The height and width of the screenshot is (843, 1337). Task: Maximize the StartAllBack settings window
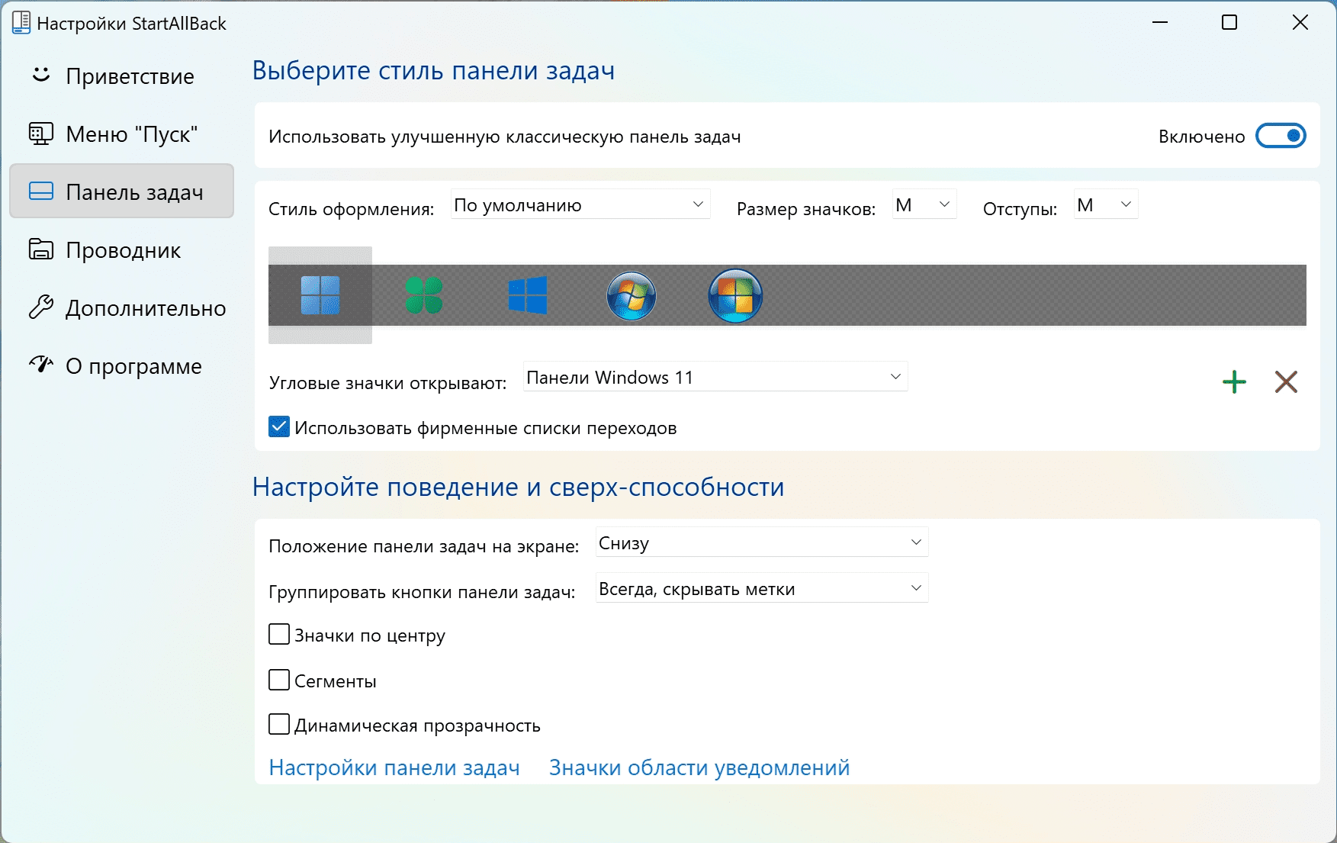(1229, 23)
